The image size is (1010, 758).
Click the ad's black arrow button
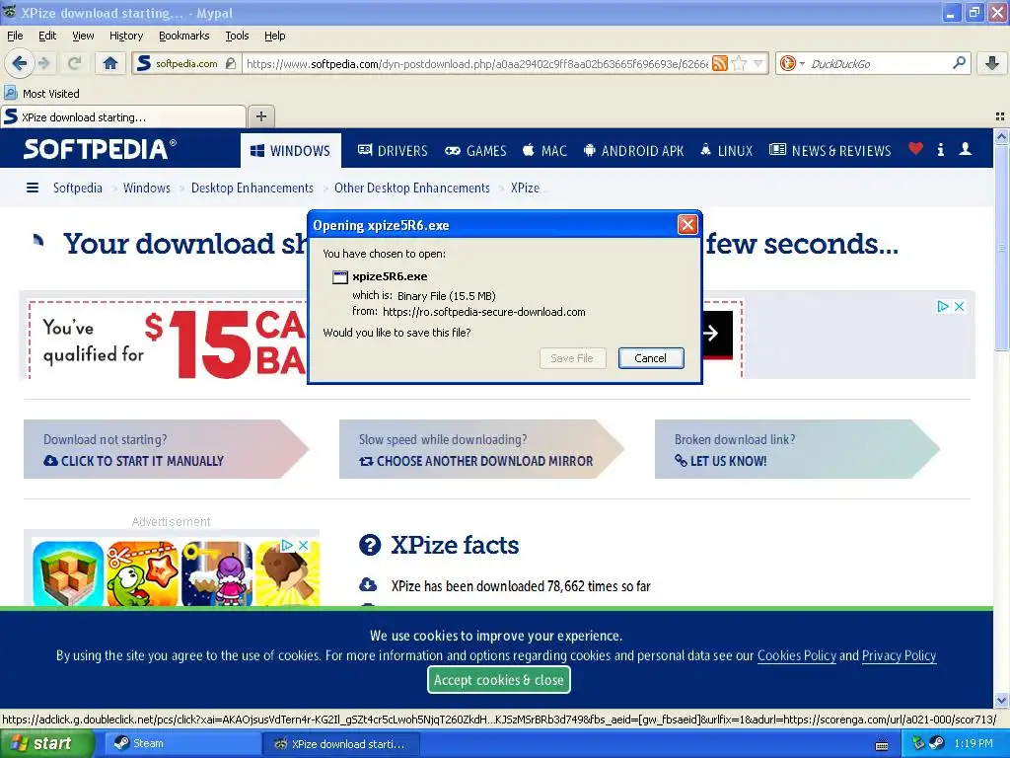coord(717,334)
